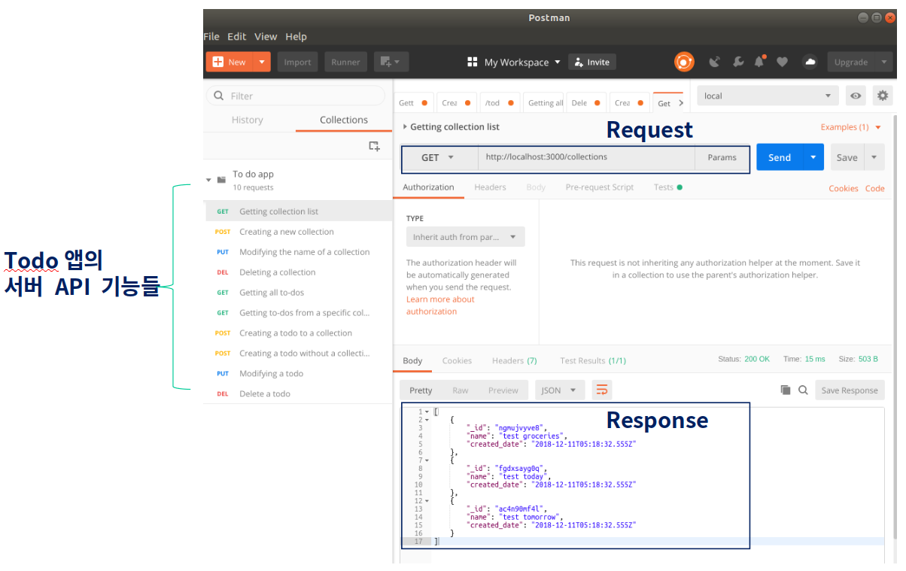Collapse the To do app collection
The image size is (906, 571).
click(208, 180)
